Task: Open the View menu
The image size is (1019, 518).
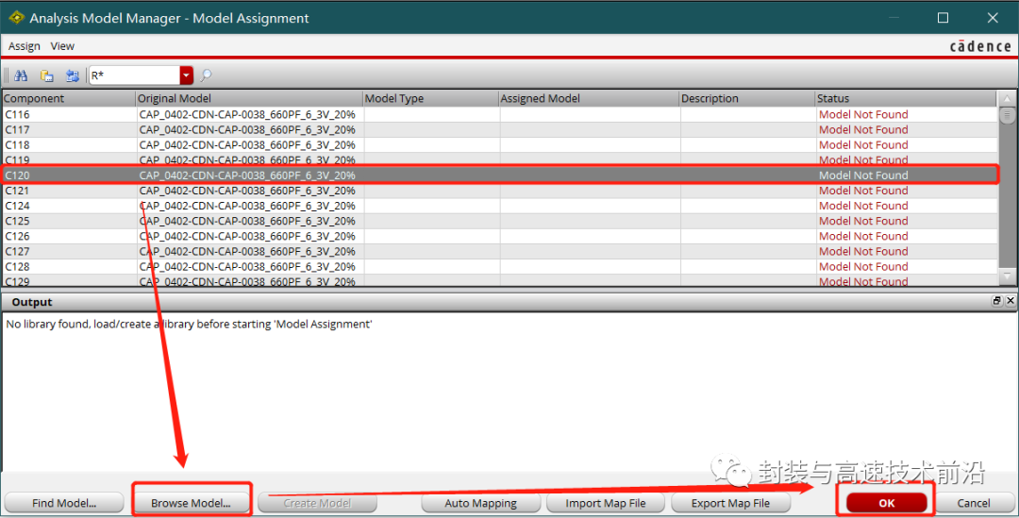Action: click(x=62, y=46)
